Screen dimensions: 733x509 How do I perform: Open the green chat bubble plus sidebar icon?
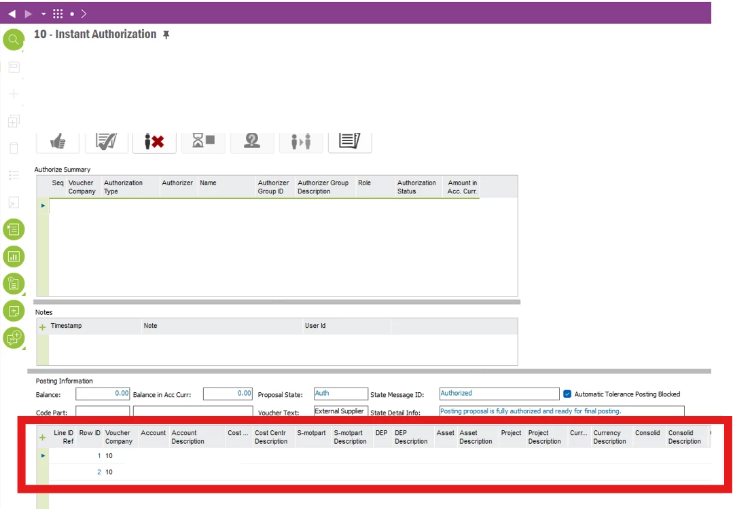tap(14, 337)
